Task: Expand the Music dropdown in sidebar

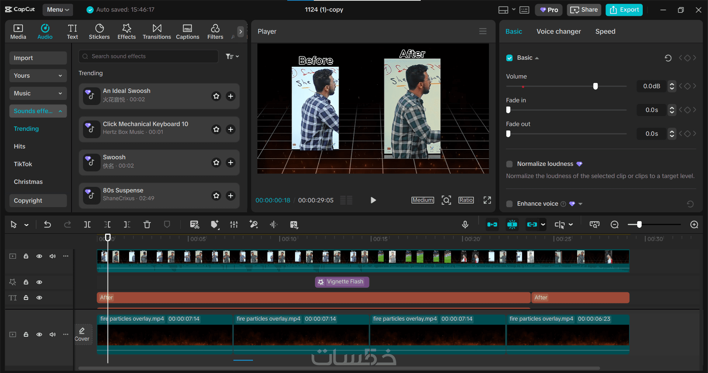Action: (38, 94)
